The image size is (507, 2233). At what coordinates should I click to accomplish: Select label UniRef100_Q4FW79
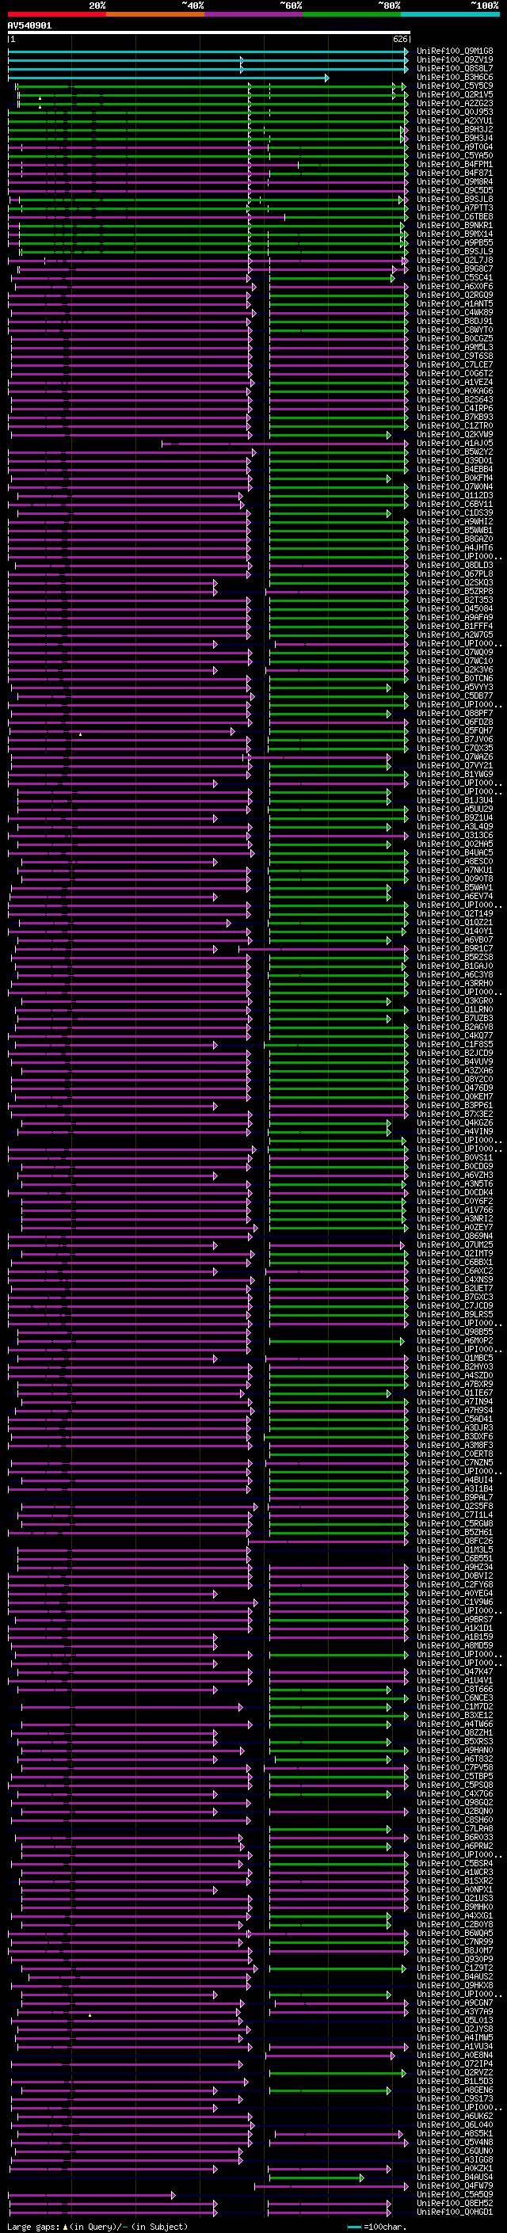click(455, 2186)
